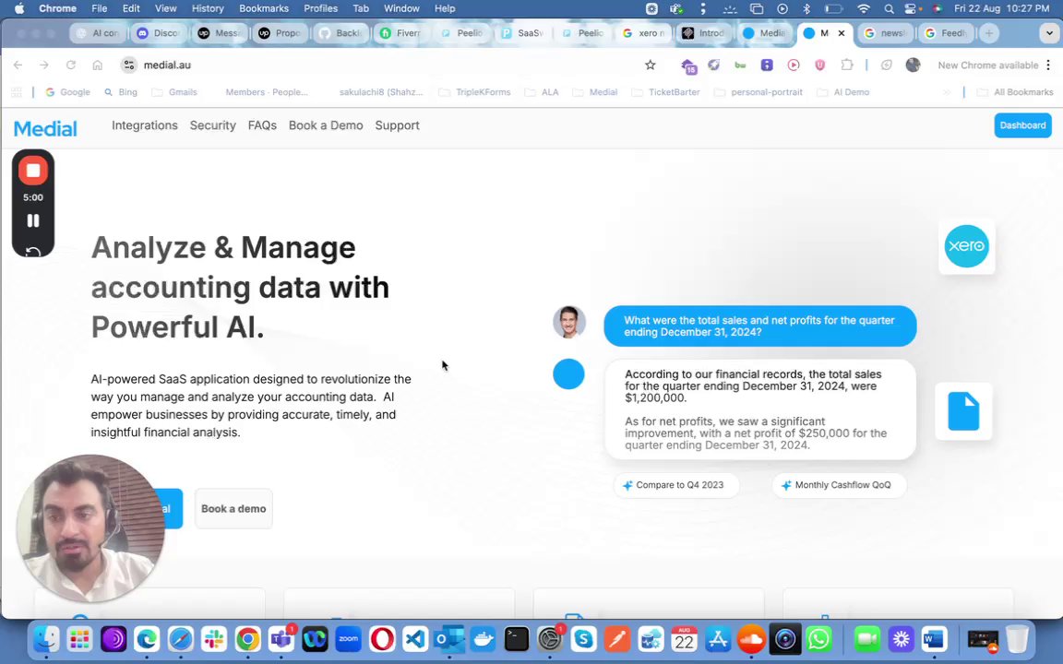Viewport: 1063px width, 664px height.
Task: Open Zoom from the dock
Action: pos(349,639)
